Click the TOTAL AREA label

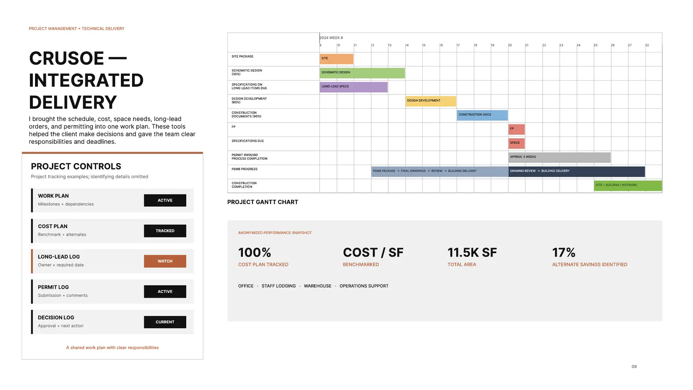tap(462, 264)
